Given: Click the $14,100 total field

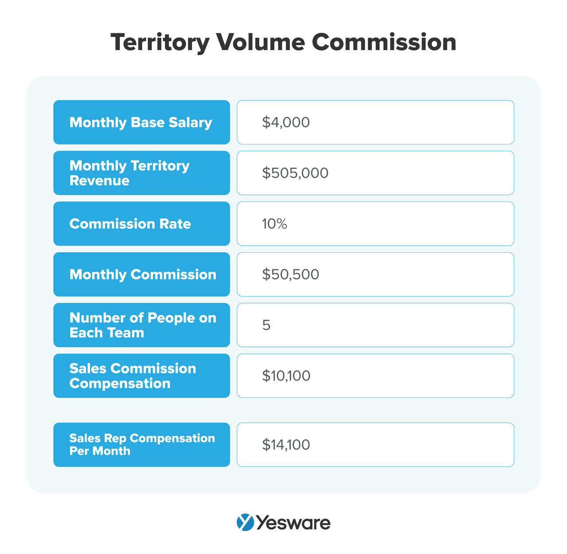Looking at the screenshot, I should pos(375,445).
